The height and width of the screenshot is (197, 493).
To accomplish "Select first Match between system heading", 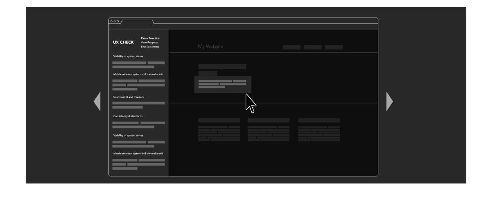I will pos(138,74).
